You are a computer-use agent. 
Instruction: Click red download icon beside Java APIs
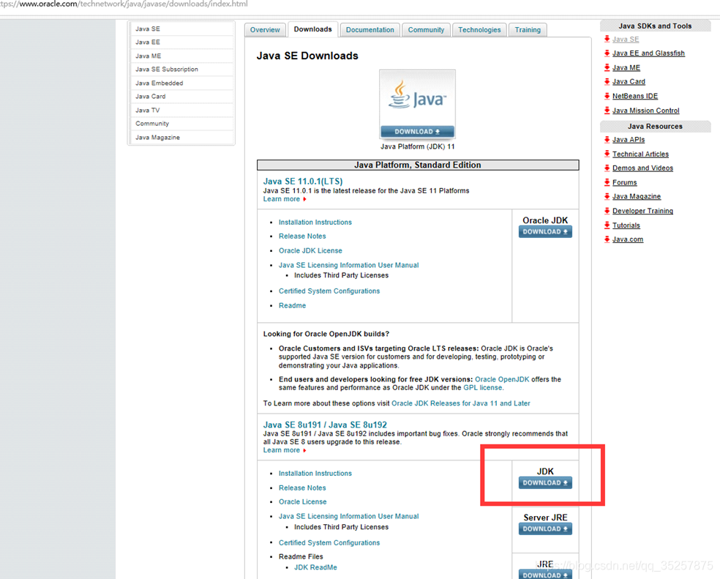[607, 140]
